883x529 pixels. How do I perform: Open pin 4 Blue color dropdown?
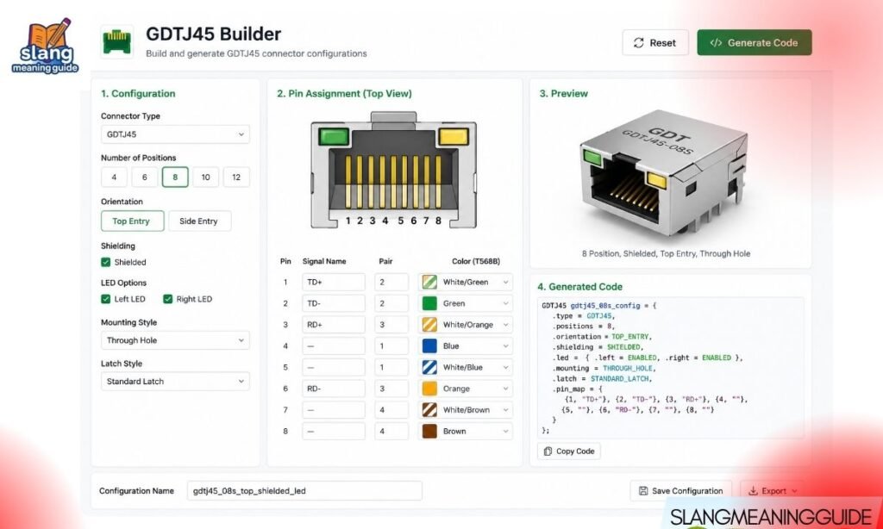tap(465, 346)
